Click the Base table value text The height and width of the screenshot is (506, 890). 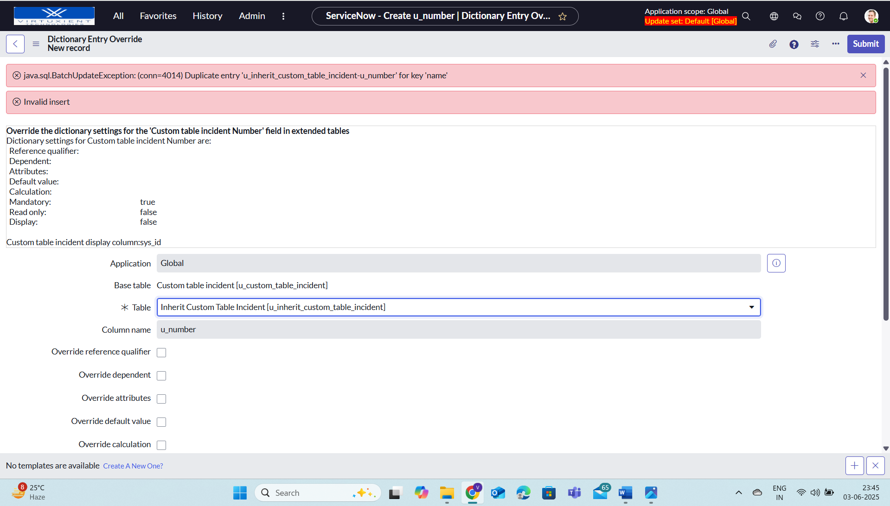[x=242, y=285]
